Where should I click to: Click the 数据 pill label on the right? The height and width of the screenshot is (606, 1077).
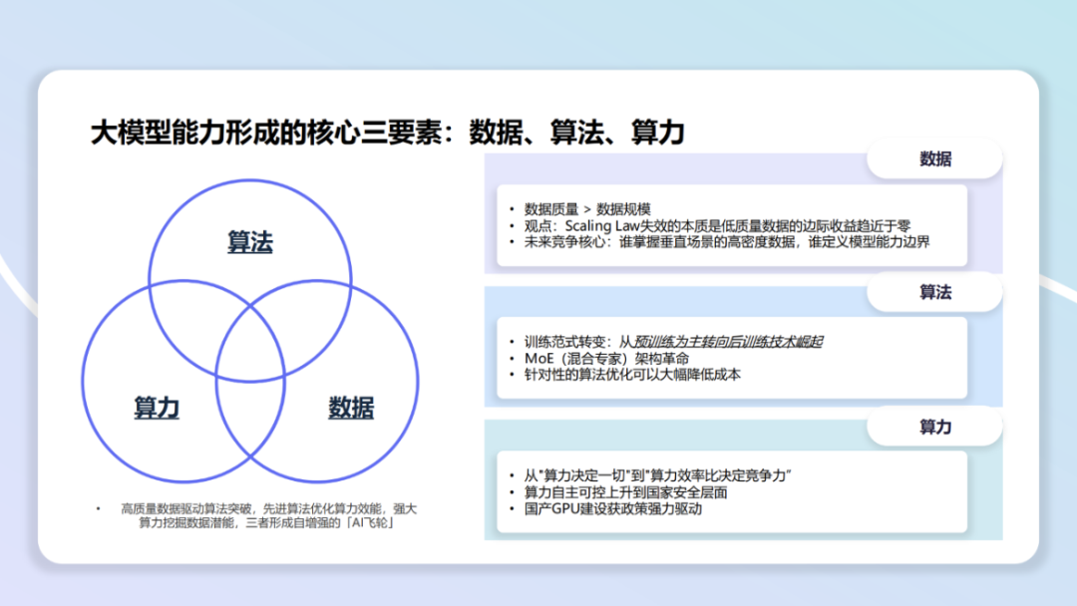tap(934, 159)
